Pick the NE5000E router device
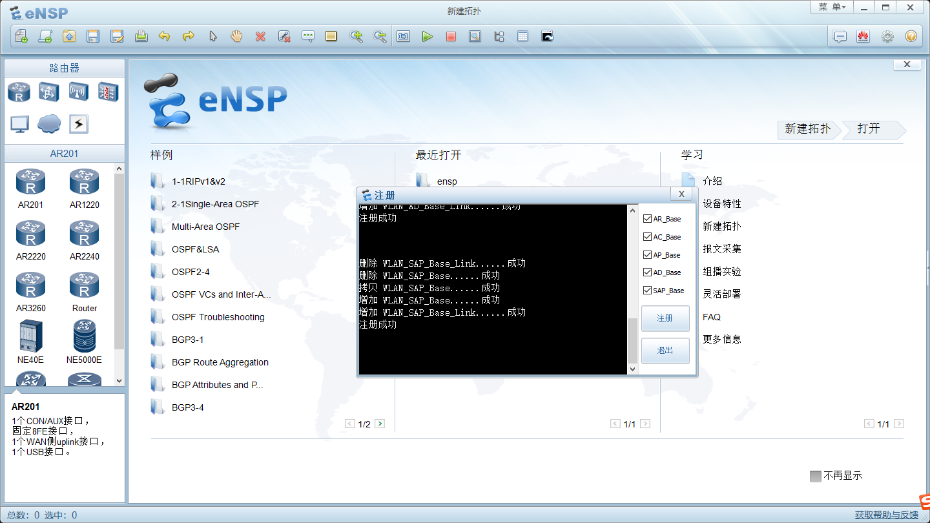 [84, 342]
